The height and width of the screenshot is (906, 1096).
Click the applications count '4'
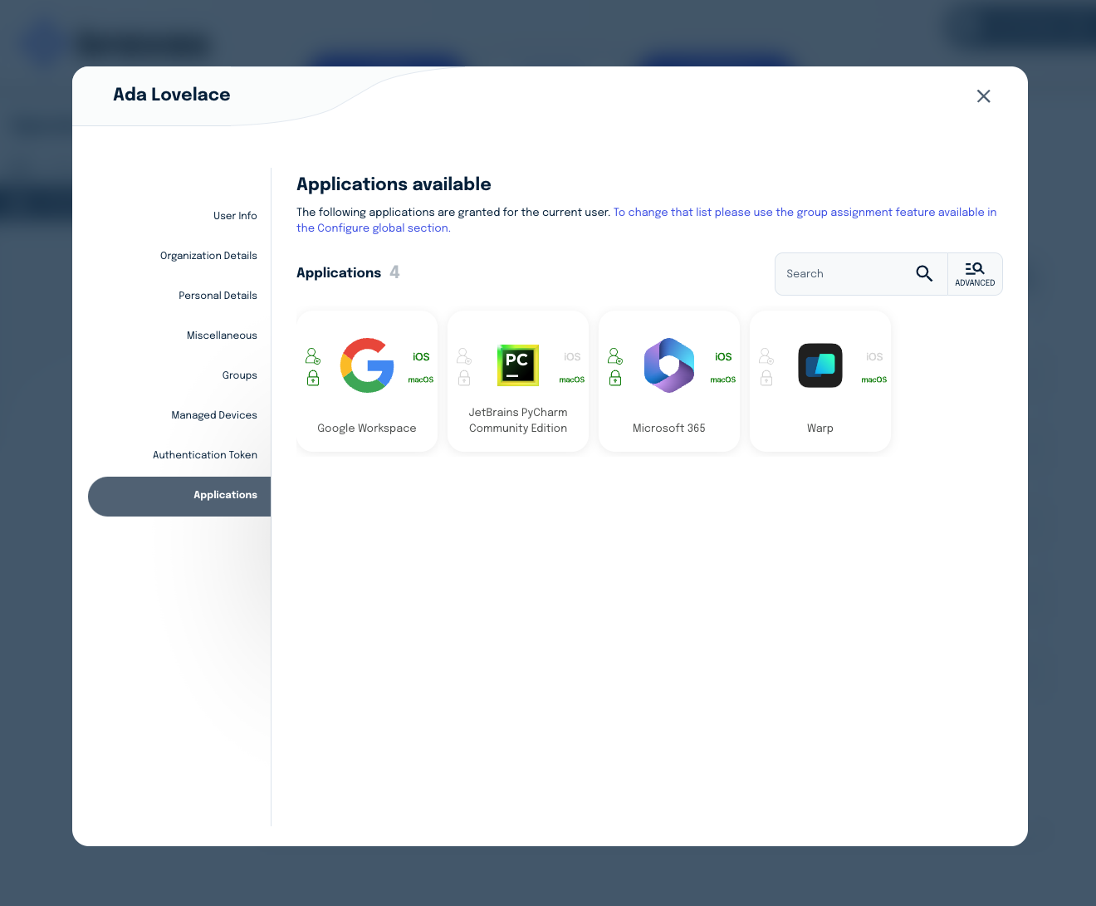coord(394,272)
